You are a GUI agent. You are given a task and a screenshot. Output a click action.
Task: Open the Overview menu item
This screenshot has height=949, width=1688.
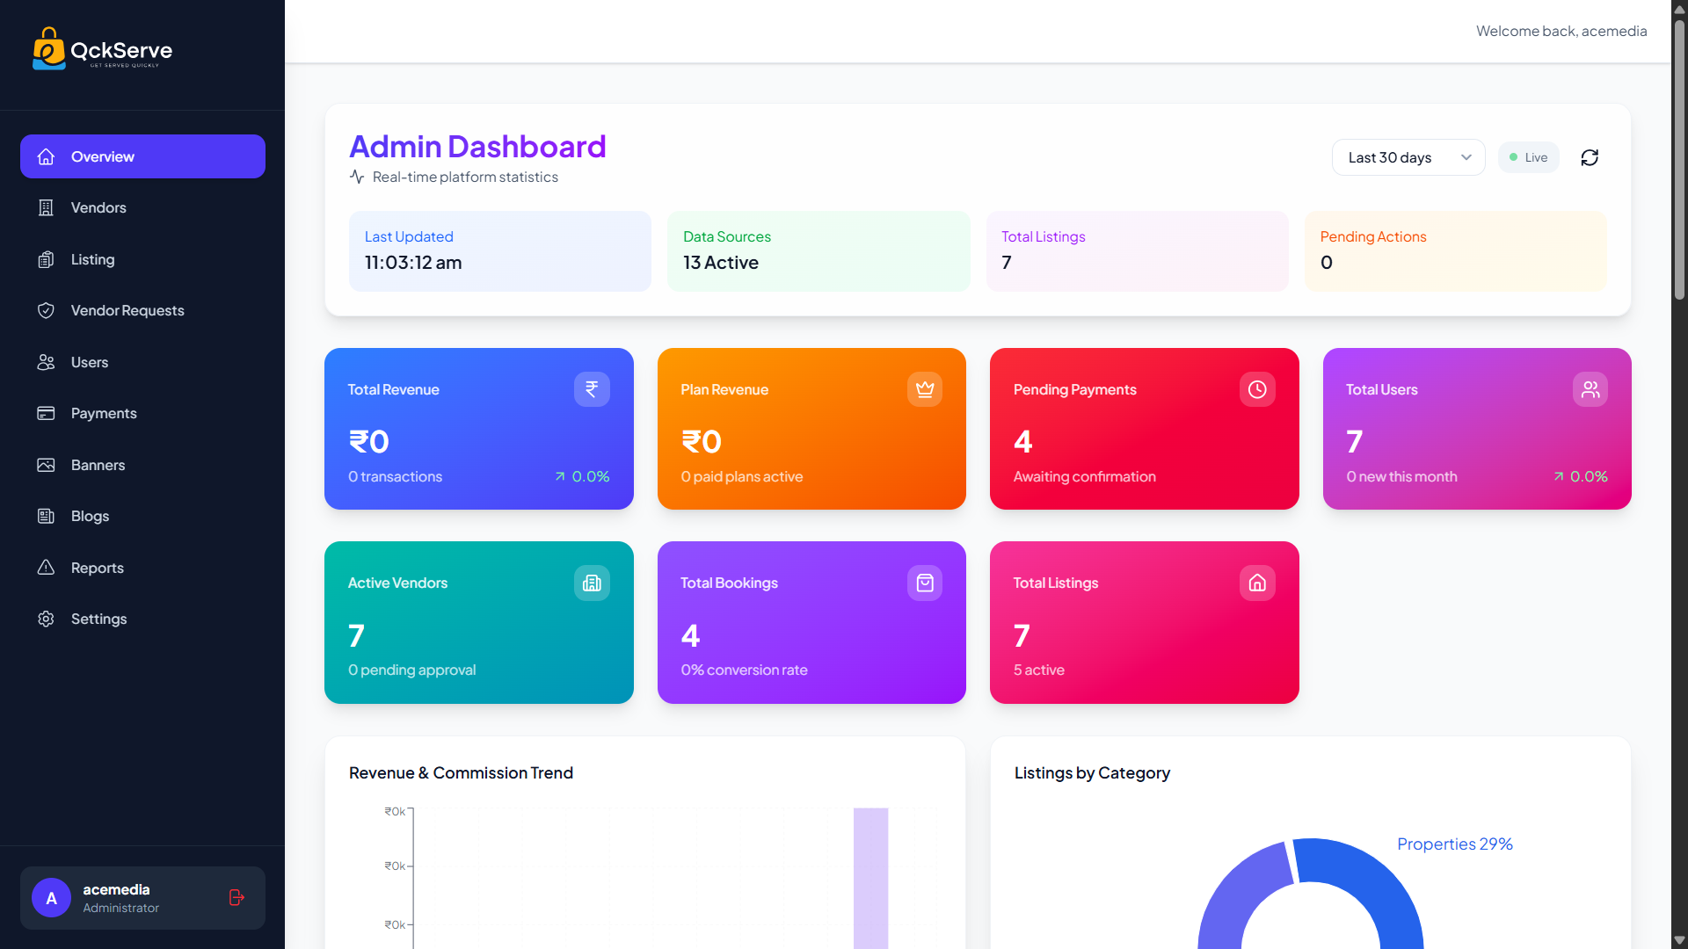click(x=142, y=156)
